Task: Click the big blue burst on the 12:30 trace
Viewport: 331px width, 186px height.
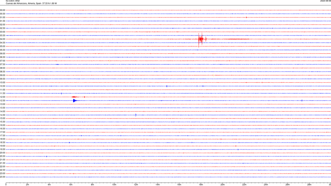Action: pyautogui.click(x=75, y=101)
